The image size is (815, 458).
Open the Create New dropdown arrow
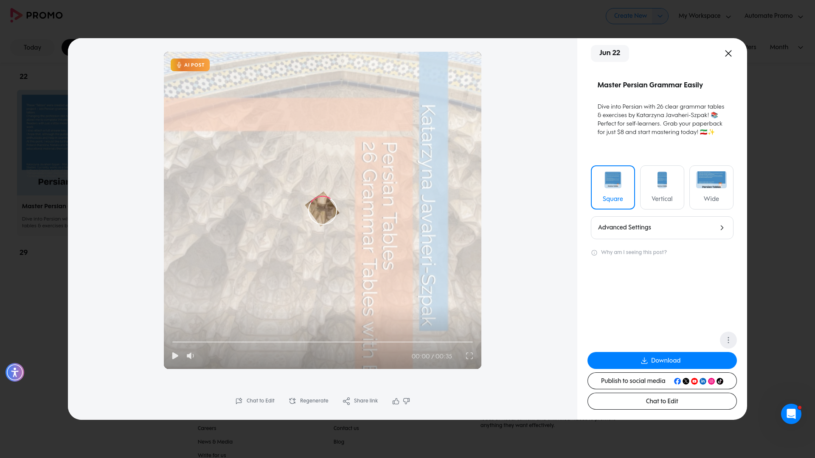[660, 16]
